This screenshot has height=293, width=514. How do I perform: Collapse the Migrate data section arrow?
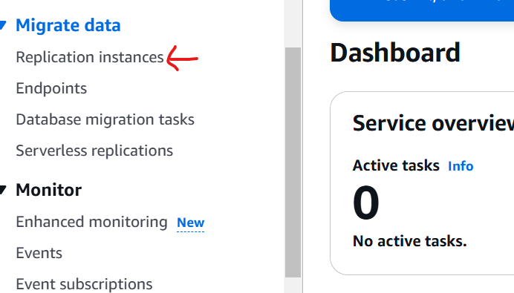[3, 25]
